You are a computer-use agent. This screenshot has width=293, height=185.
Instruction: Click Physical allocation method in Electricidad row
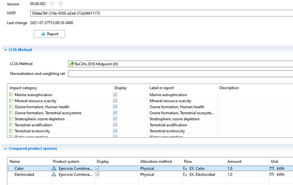147,175
